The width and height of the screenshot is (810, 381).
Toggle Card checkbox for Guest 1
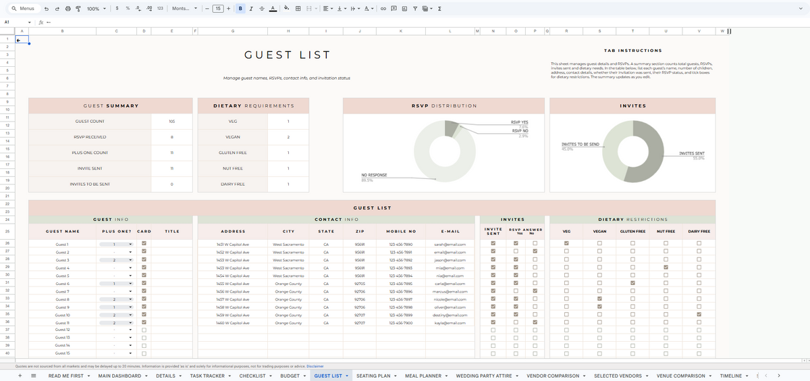[144, 244]
